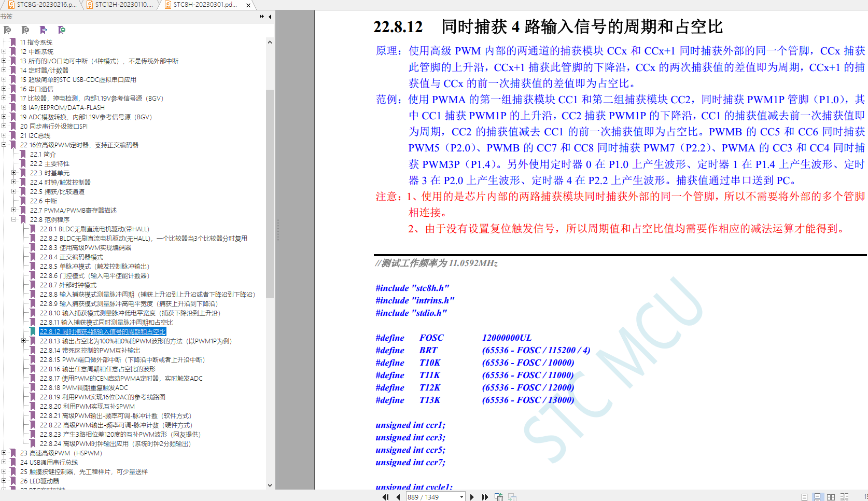Open 22.8.20 利用PWM实现互补SPWM
This screenshot has height=501, width=868.
[x=87, y=407]
